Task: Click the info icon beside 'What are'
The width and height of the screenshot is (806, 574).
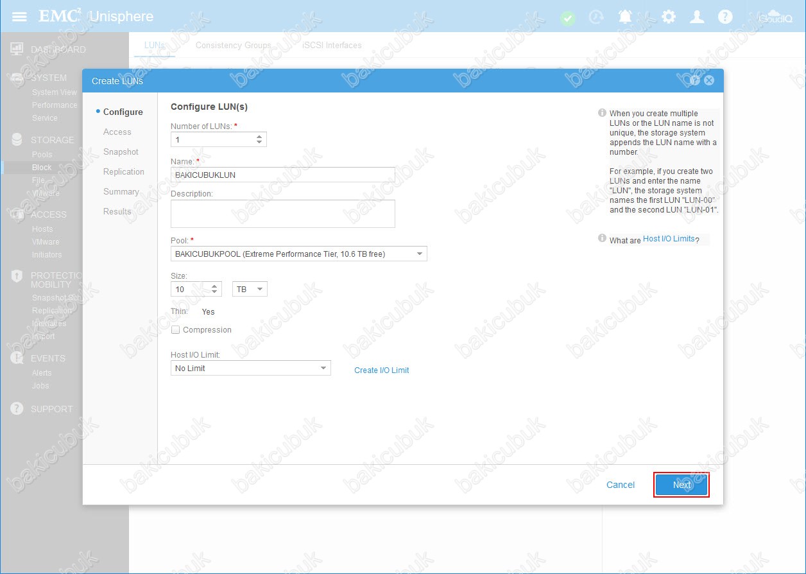Action: tap(602, 238)
